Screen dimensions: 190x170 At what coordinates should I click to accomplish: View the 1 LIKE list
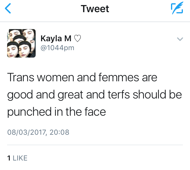coord(17,158)
